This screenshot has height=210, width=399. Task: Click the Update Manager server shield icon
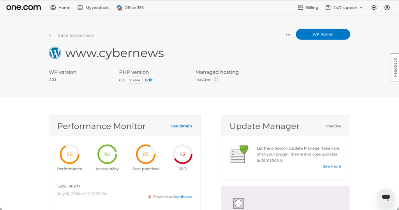pyautogui.click(x=239, y=154)
